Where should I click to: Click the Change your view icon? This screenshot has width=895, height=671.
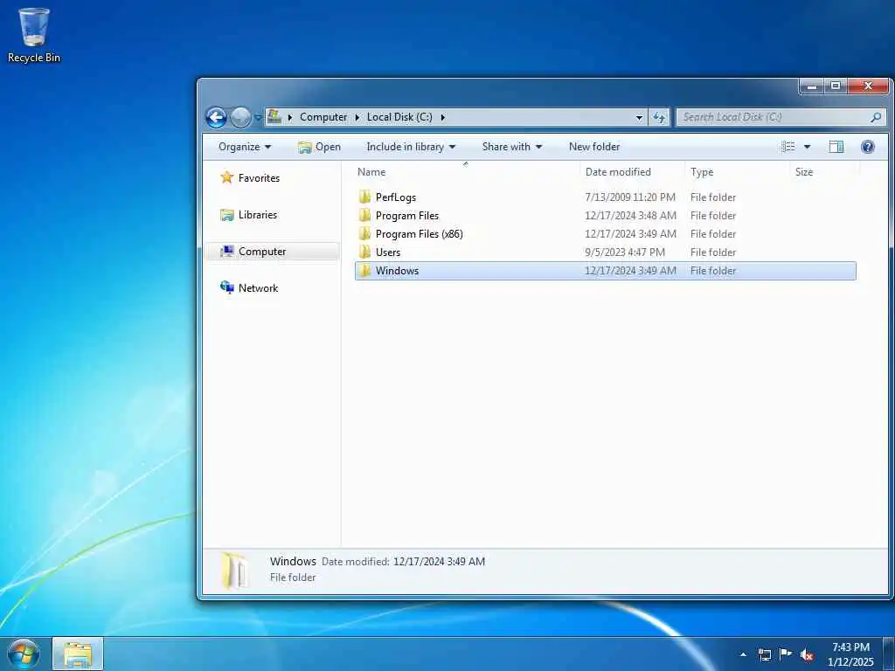pyautogui.click(x=788, y=147)
